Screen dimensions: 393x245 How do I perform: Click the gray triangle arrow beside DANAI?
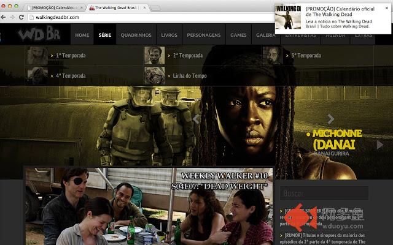(380, 145)
